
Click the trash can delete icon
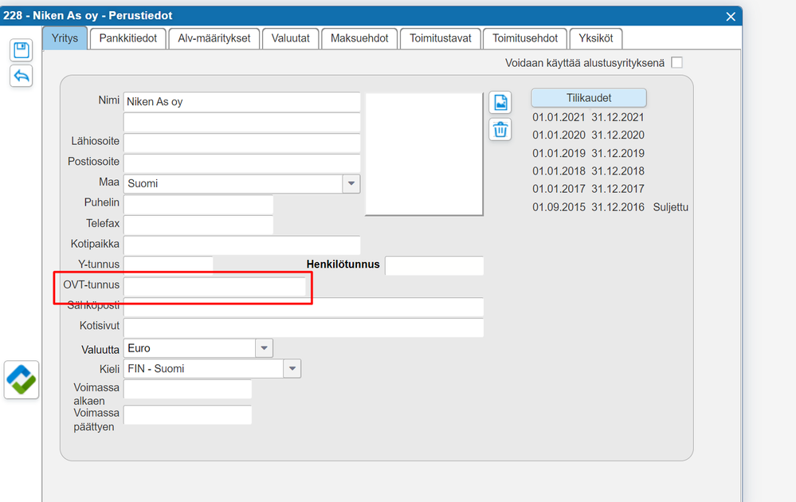coord(500,129)
